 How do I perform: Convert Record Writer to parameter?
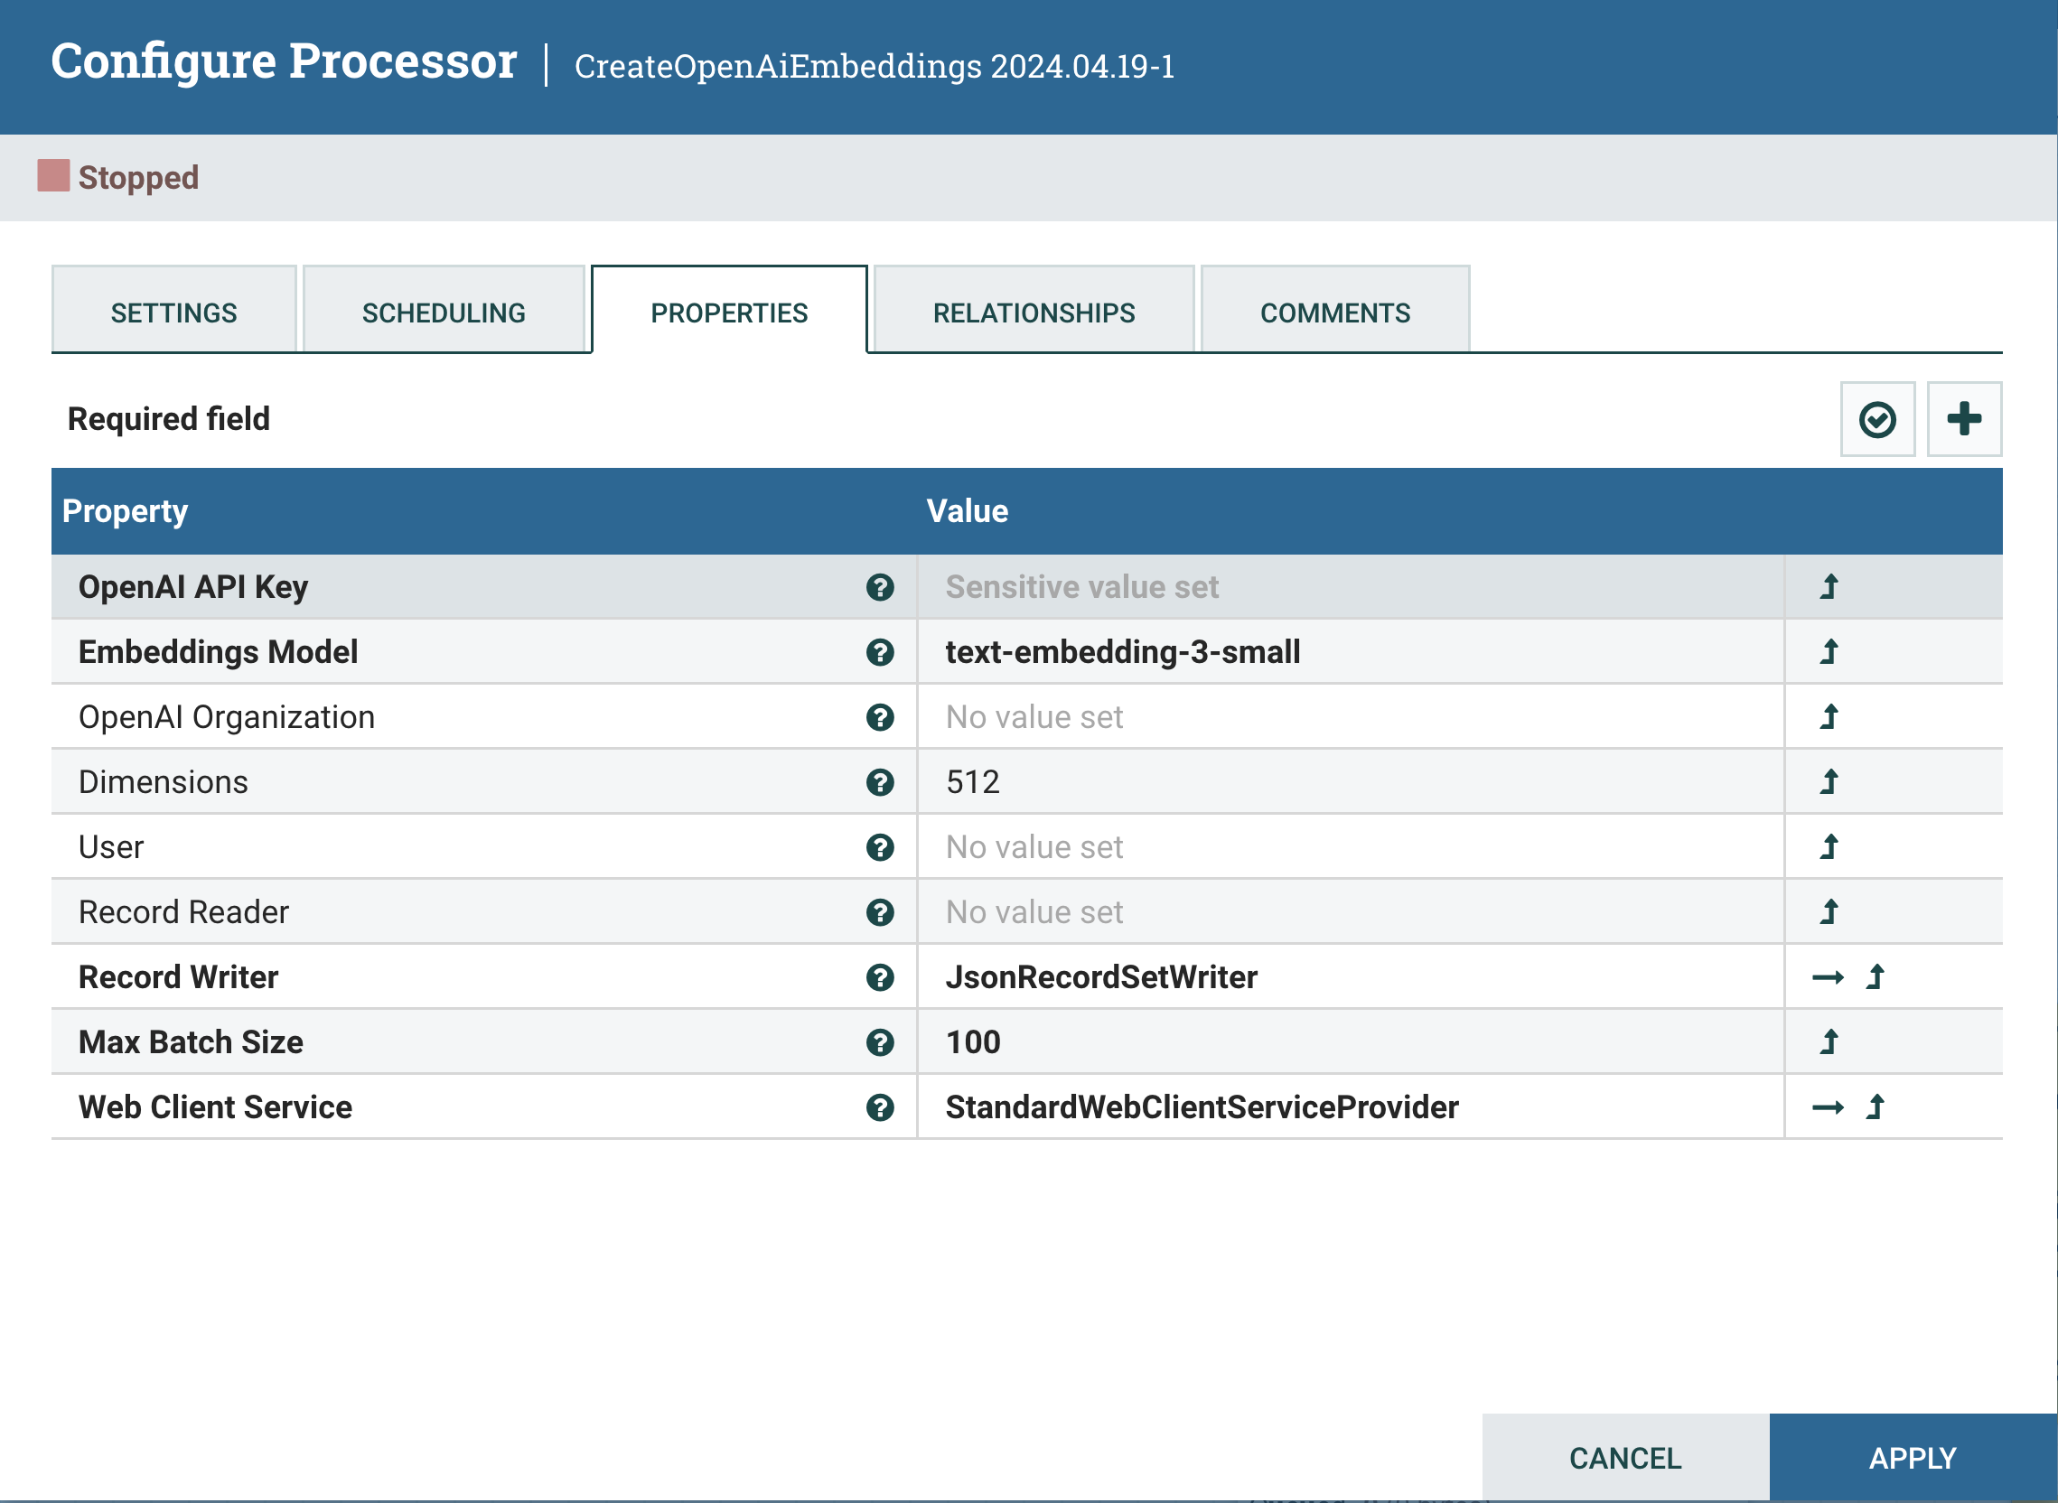click(x=1876, y=978)
